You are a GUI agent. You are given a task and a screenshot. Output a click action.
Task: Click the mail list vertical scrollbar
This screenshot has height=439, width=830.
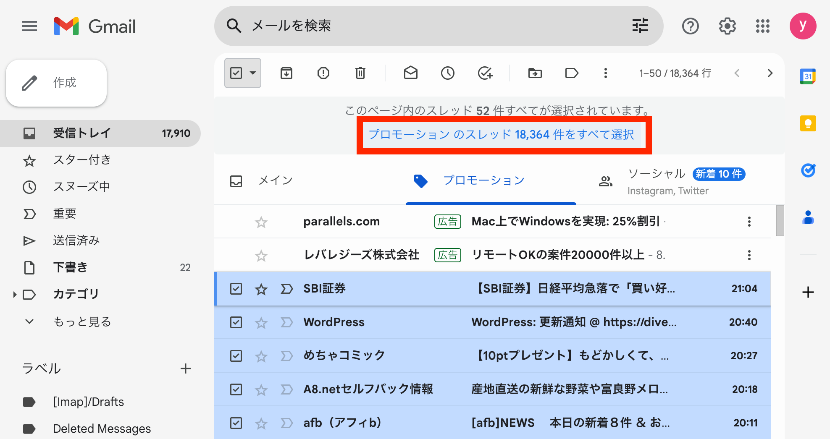(780, 221)
